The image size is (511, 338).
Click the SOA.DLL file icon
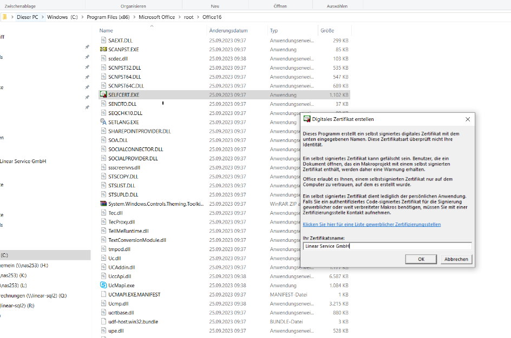tap(103, 140)
